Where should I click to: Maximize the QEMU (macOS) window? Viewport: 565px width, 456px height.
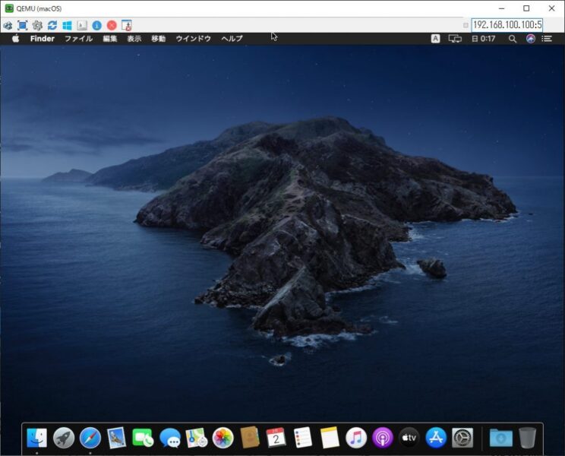click(x=526, y=8)
